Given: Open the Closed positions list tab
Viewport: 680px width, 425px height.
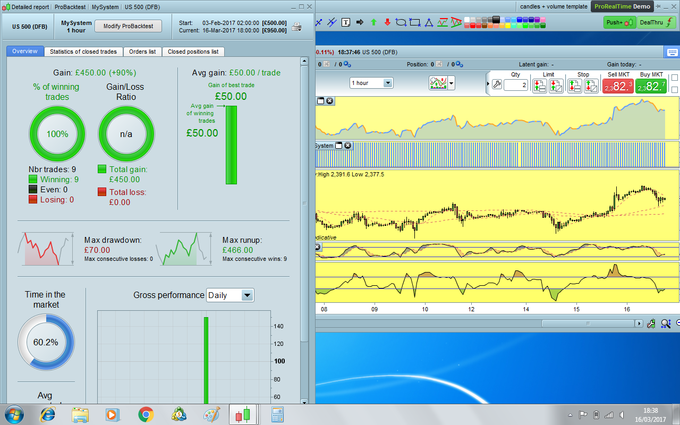Looking at the screenshot, I should coord(193,52).
